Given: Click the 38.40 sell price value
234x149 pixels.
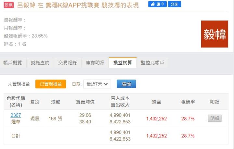Looking at the screenshot, I should click(x=85, y=122).
